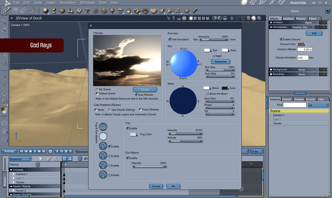332x198 pixels.
Task: Insert a sphere primitive from the toolbar
Action: [45, 10]
